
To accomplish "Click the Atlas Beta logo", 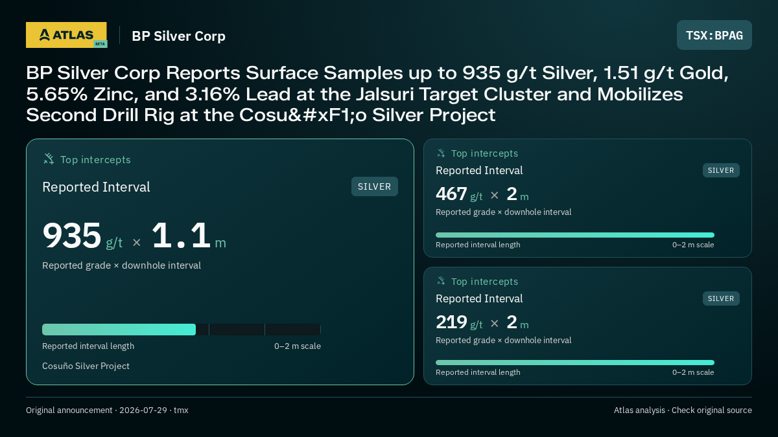I will pos(66,35).
